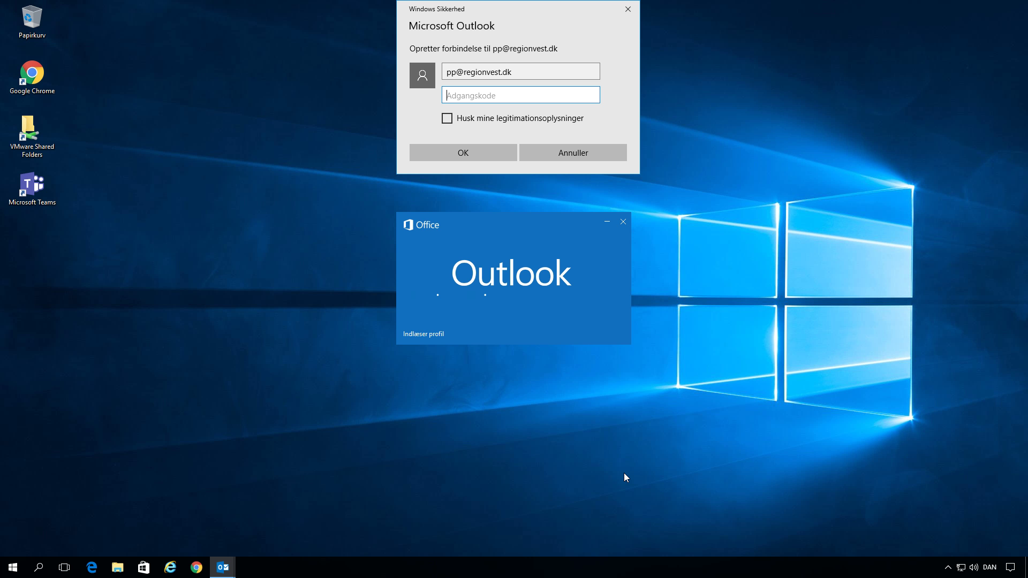Viewport: 1028px width, 578px height.
Task: Click the Show desktop strip
Action: tap(1026, 567)
